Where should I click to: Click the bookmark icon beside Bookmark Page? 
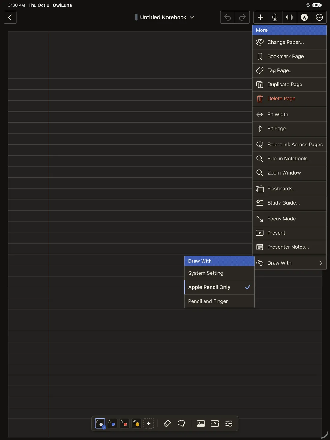pos(260,56)
